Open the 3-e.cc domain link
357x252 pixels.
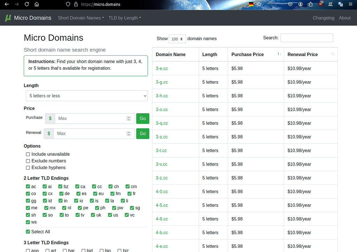point(161,68)
